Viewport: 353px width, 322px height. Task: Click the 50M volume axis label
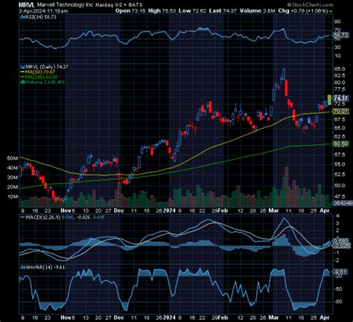pos(13,158)
